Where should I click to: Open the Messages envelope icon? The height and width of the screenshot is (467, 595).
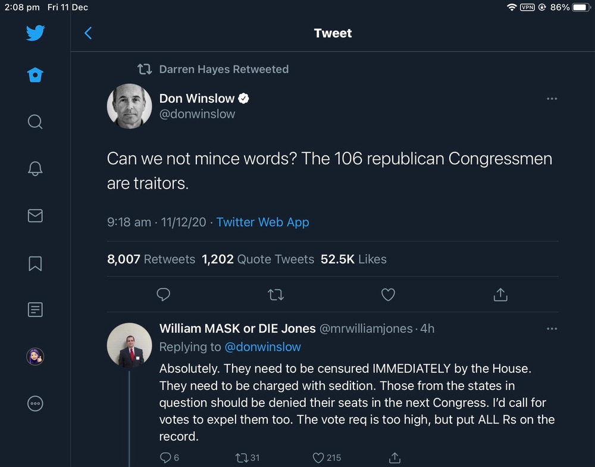pyautogui.click(x=35, y=215)
